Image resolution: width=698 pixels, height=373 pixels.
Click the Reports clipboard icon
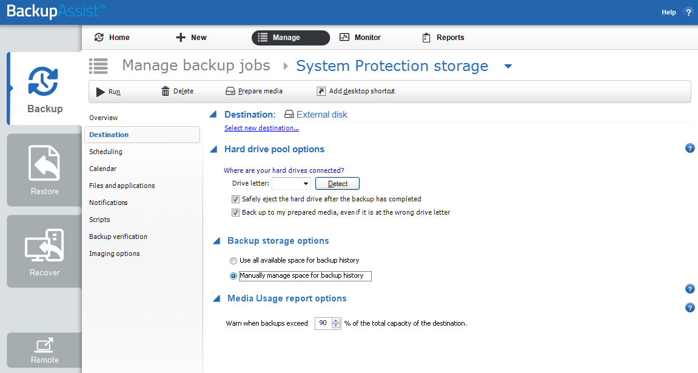426,38
